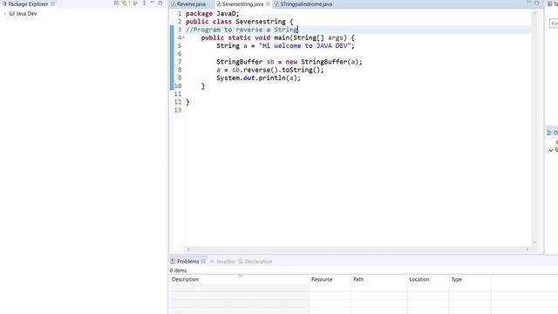Collapse the main method fold marker
Viewport: 558px width, 314px height.
click(184, 38)
